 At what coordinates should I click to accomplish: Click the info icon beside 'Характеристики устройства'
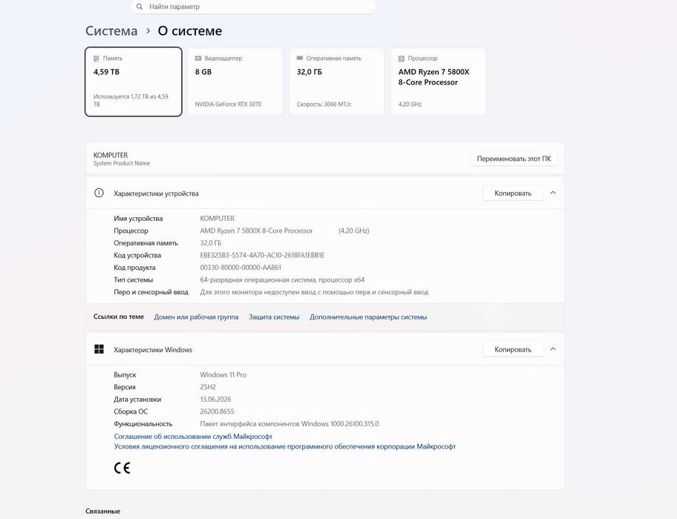click(99, 193)
